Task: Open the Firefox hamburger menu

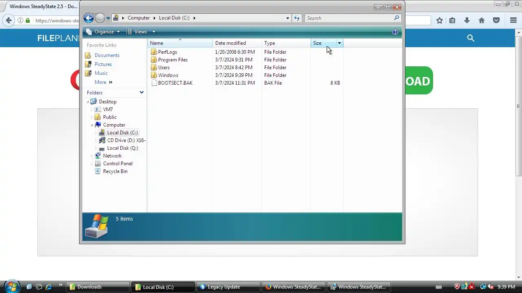Action: pyautogui.click(x=513, y=20)
